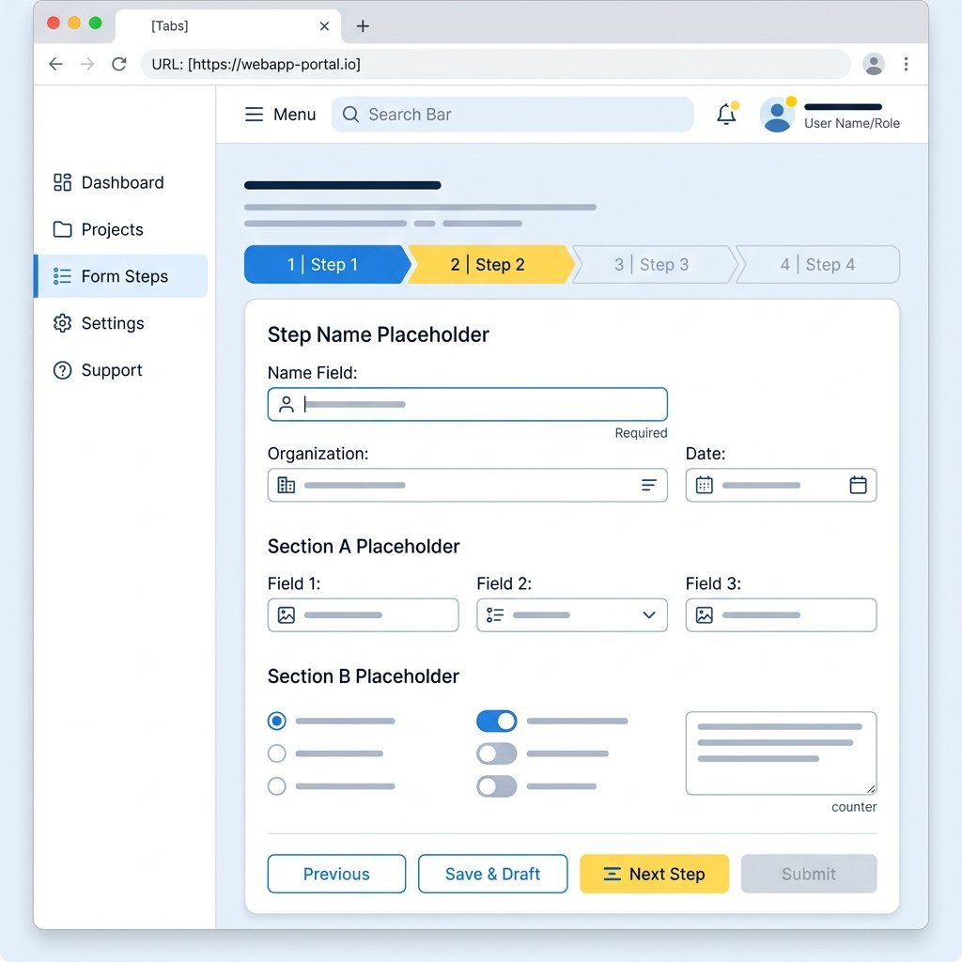Click the Settings gear icon
The image size is (962, 962).
click(63, 323)
